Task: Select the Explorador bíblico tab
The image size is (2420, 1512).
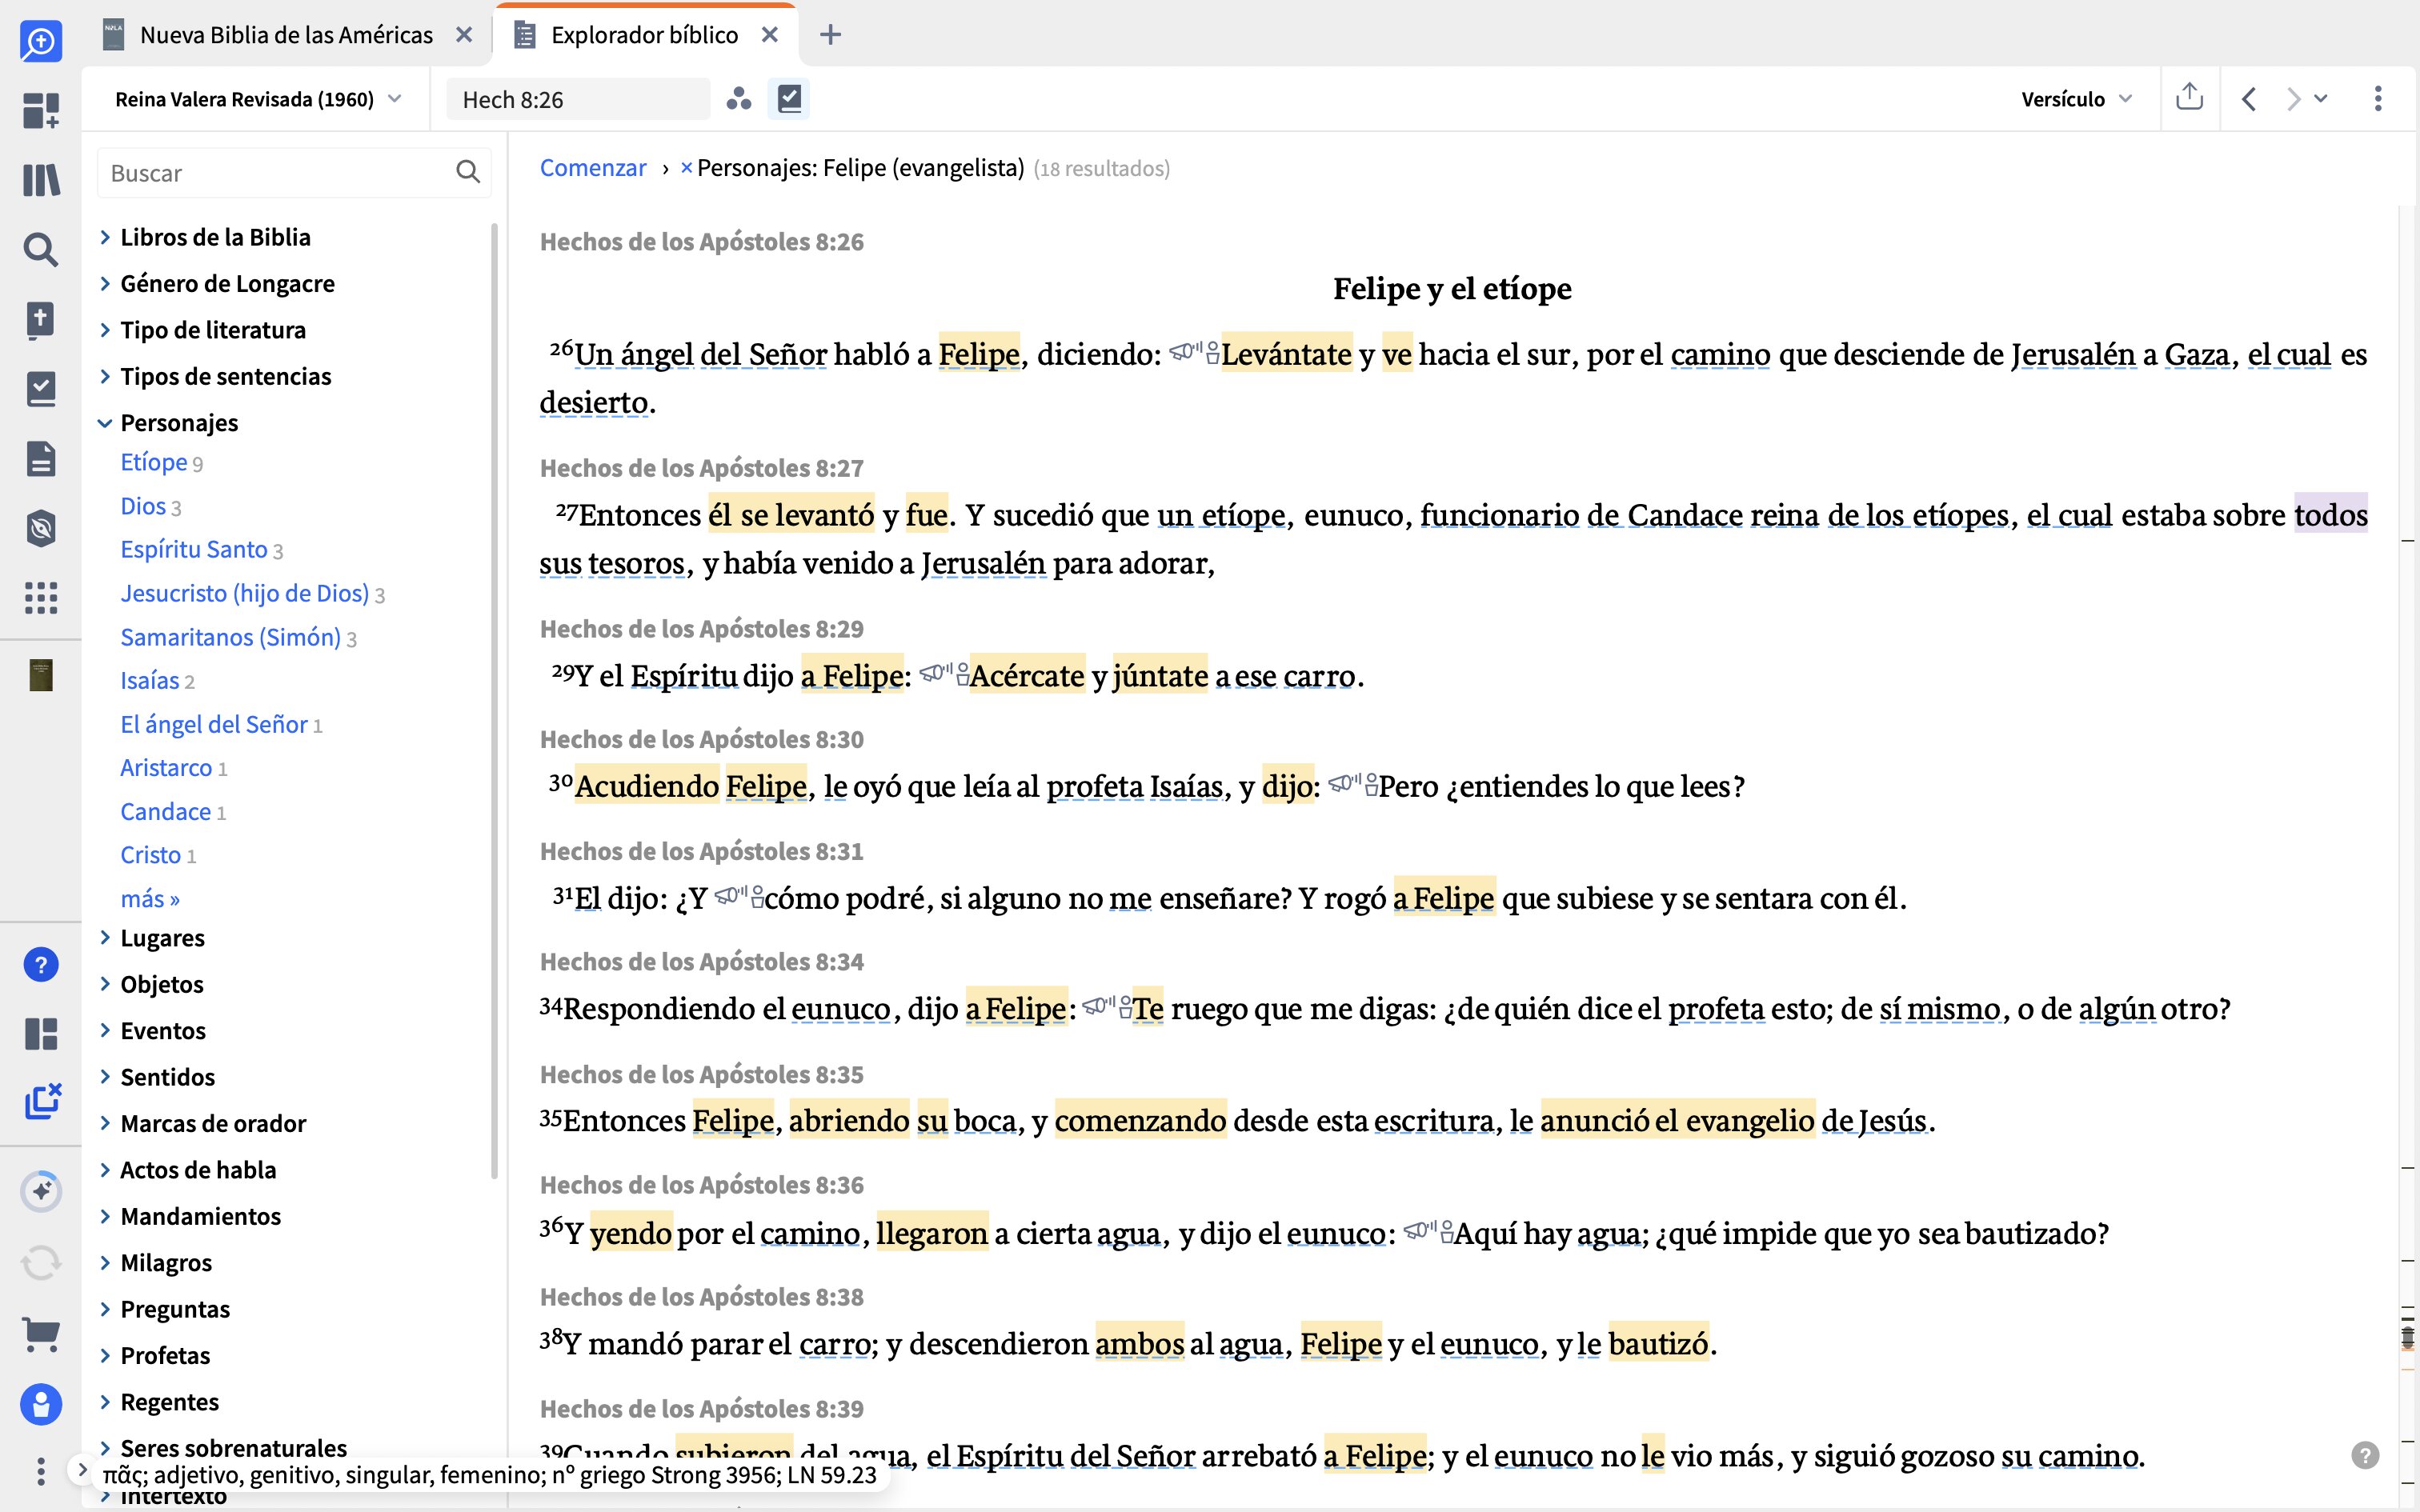Action: tap(644, 35)
